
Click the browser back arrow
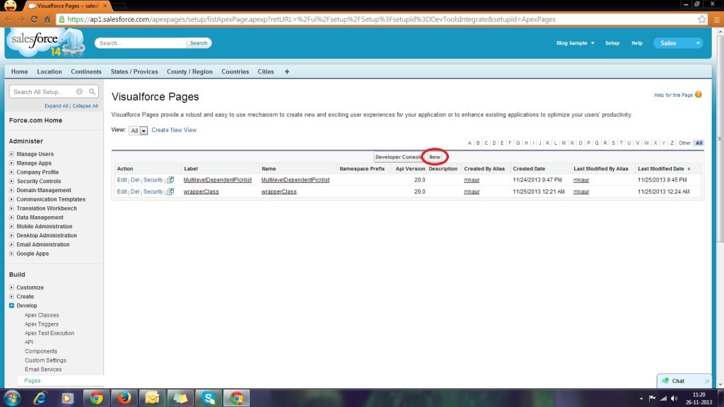tap(8, 19)
